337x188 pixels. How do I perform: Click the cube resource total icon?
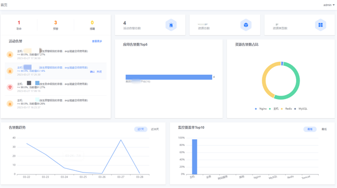click(246, 25)
